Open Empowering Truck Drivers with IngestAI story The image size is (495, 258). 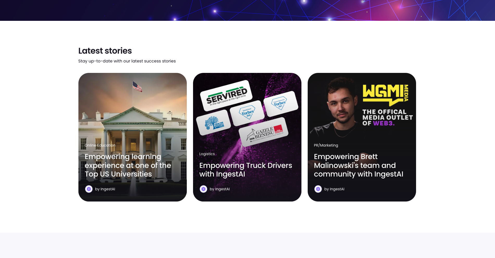coord(246,170)
